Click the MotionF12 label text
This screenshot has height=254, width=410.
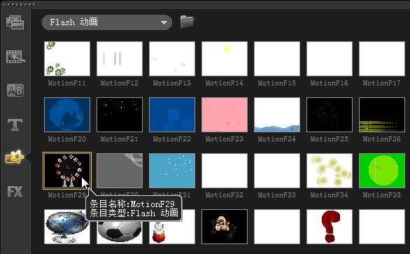coord(120,83)
